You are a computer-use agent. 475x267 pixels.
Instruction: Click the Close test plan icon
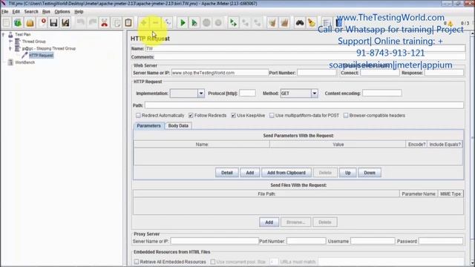coord(43,23)
